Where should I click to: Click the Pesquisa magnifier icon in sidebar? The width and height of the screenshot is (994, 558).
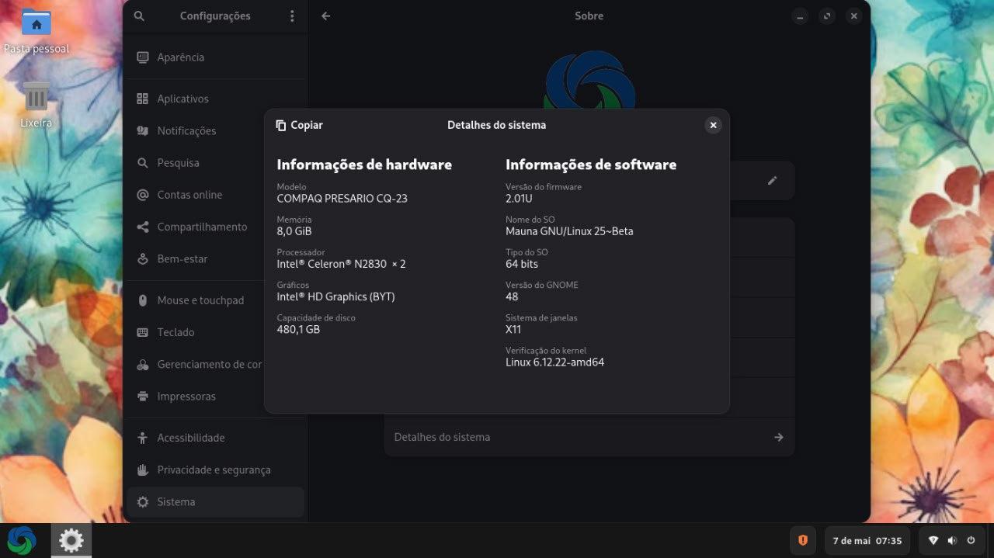[142, 163]
